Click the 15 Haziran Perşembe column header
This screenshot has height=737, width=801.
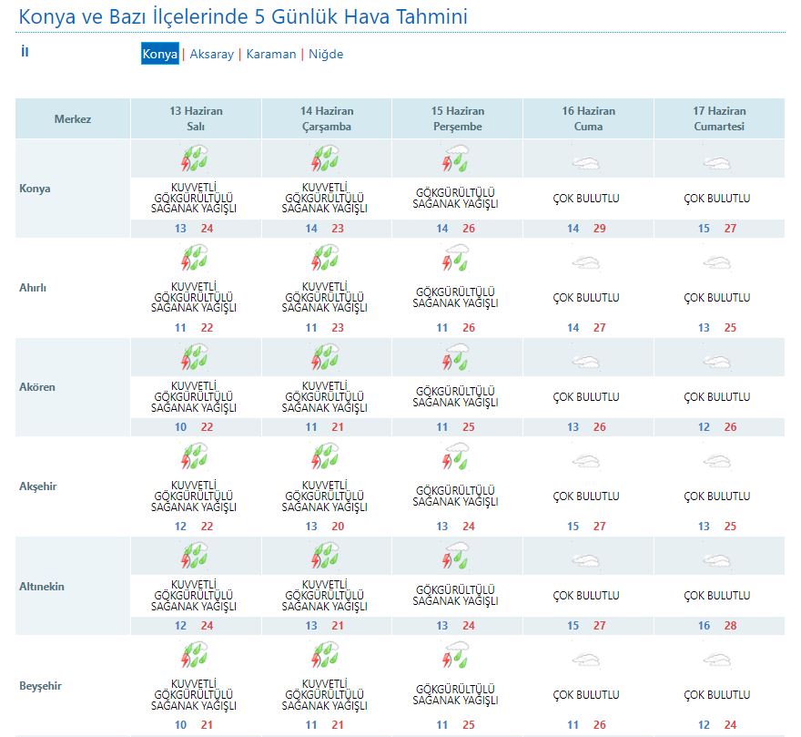(x=457, y=119)
